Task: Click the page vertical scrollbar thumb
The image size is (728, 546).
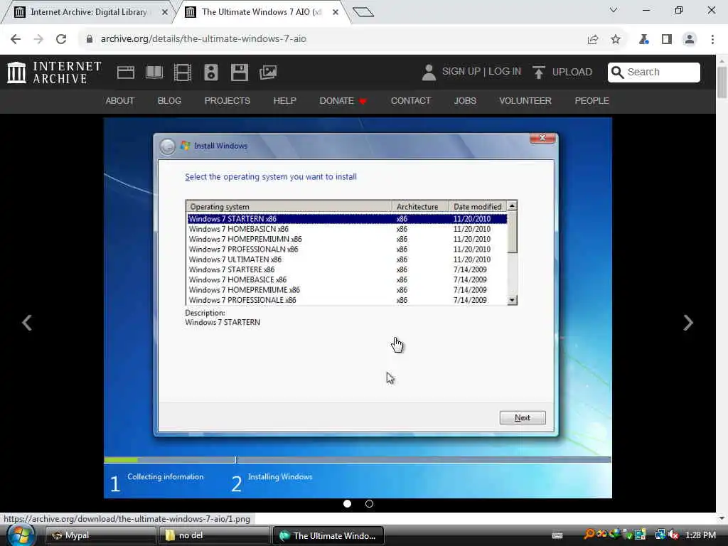Action: coord(722,82)
